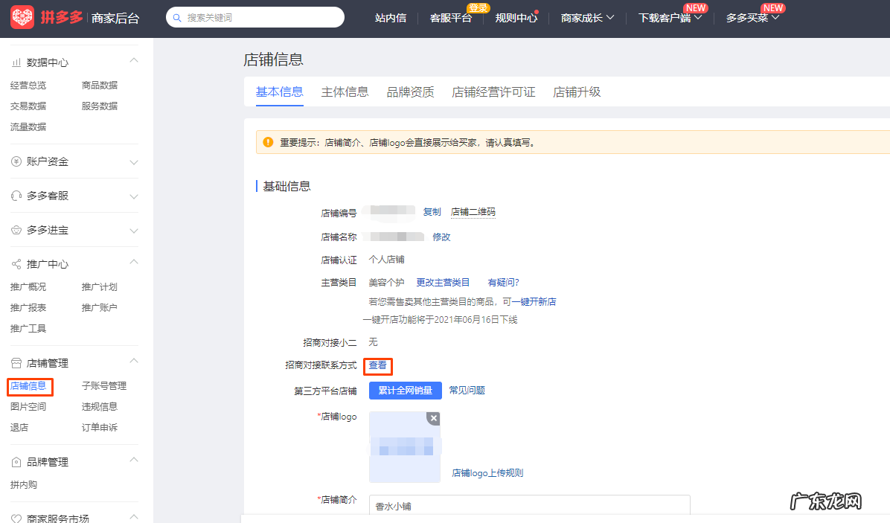Screen dimensions: 890x523
Task: Expand the 商家成长 dropdown menu
Action: (x=588, y=16)
